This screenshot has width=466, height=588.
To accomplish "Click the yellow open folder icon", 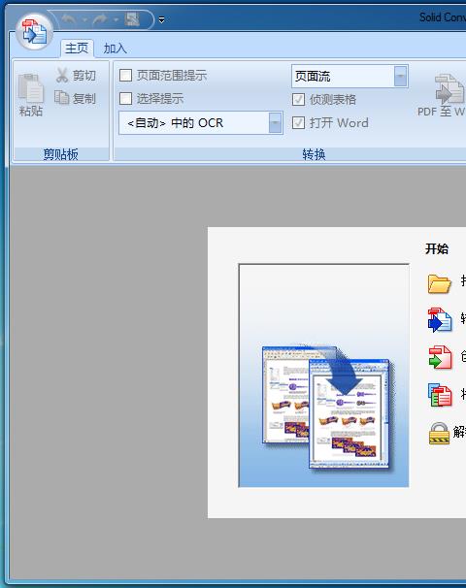I will 439,283.
